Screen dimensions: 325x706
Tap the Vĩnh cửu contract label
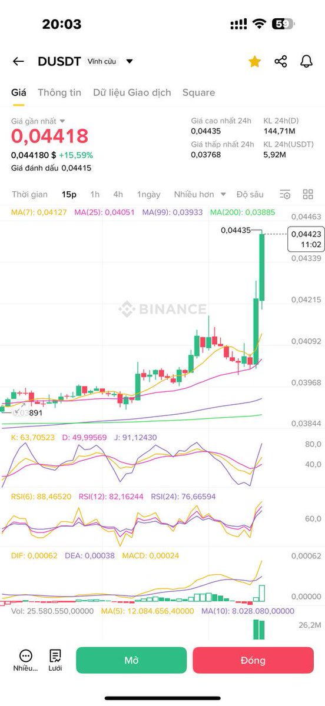point(102,62)
